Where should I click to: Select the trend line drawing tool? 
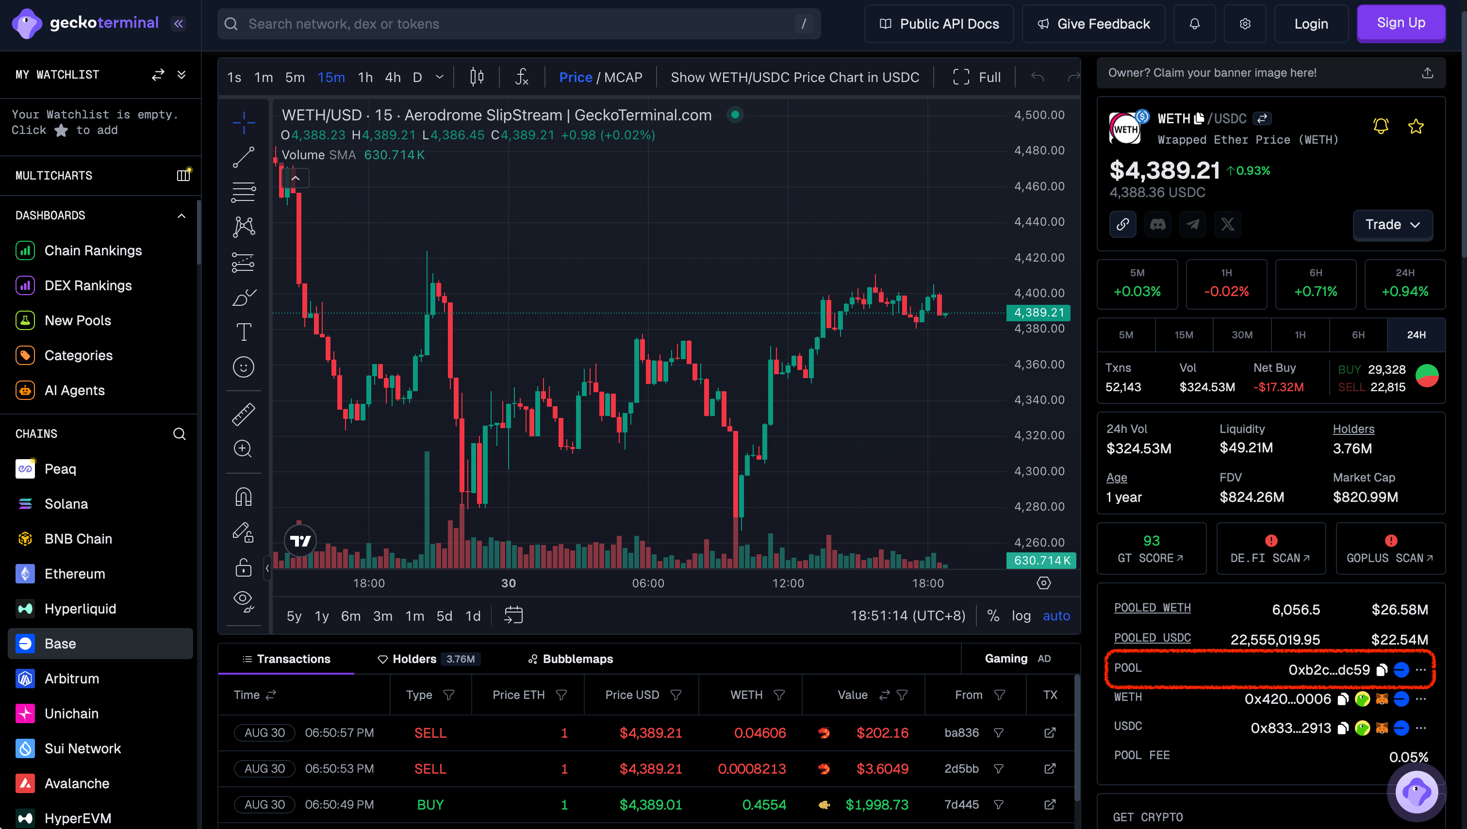(243, 157)
